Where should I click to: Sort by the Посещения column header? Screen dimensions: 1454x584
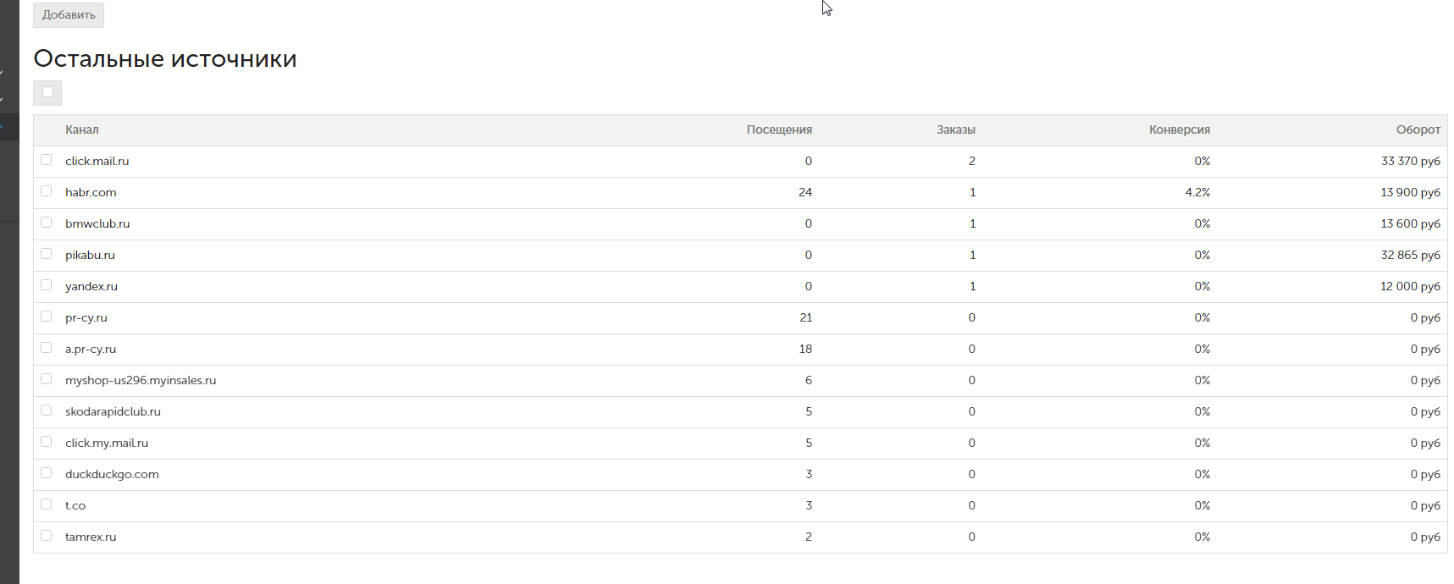coord(779,130)
